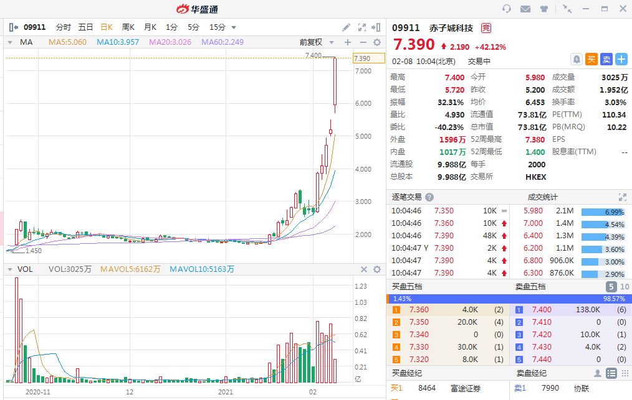
Task: Open tick trade help question mark
Action: pos(429,197)
